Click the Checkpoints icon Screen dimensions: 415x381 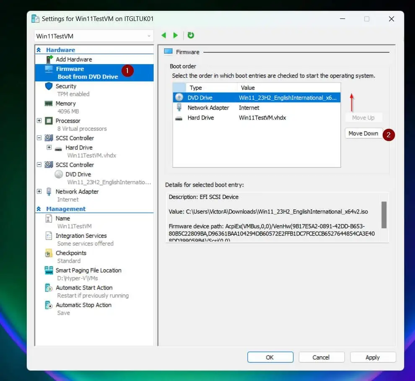coord(49,253)
